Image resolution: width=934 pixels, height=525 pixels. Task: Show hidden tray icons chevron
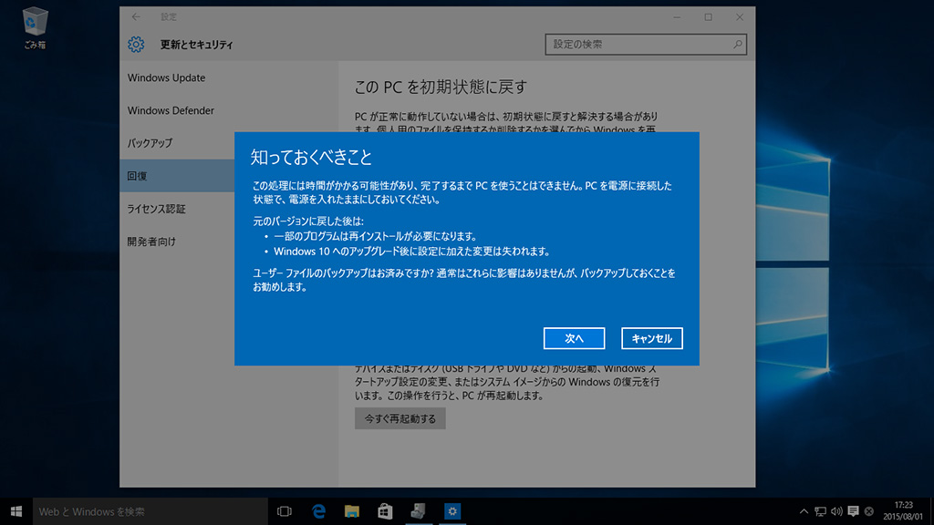[x=804, y=511]
